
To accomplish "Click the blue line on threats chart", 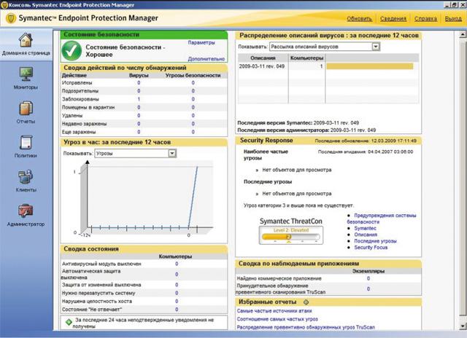I will [x=193, y=197].
